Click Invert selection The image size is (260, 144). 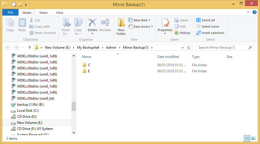(x=210, y=33)
